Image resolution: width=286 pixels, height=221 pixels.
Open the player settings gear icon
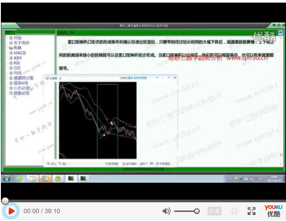pos(234,211)
